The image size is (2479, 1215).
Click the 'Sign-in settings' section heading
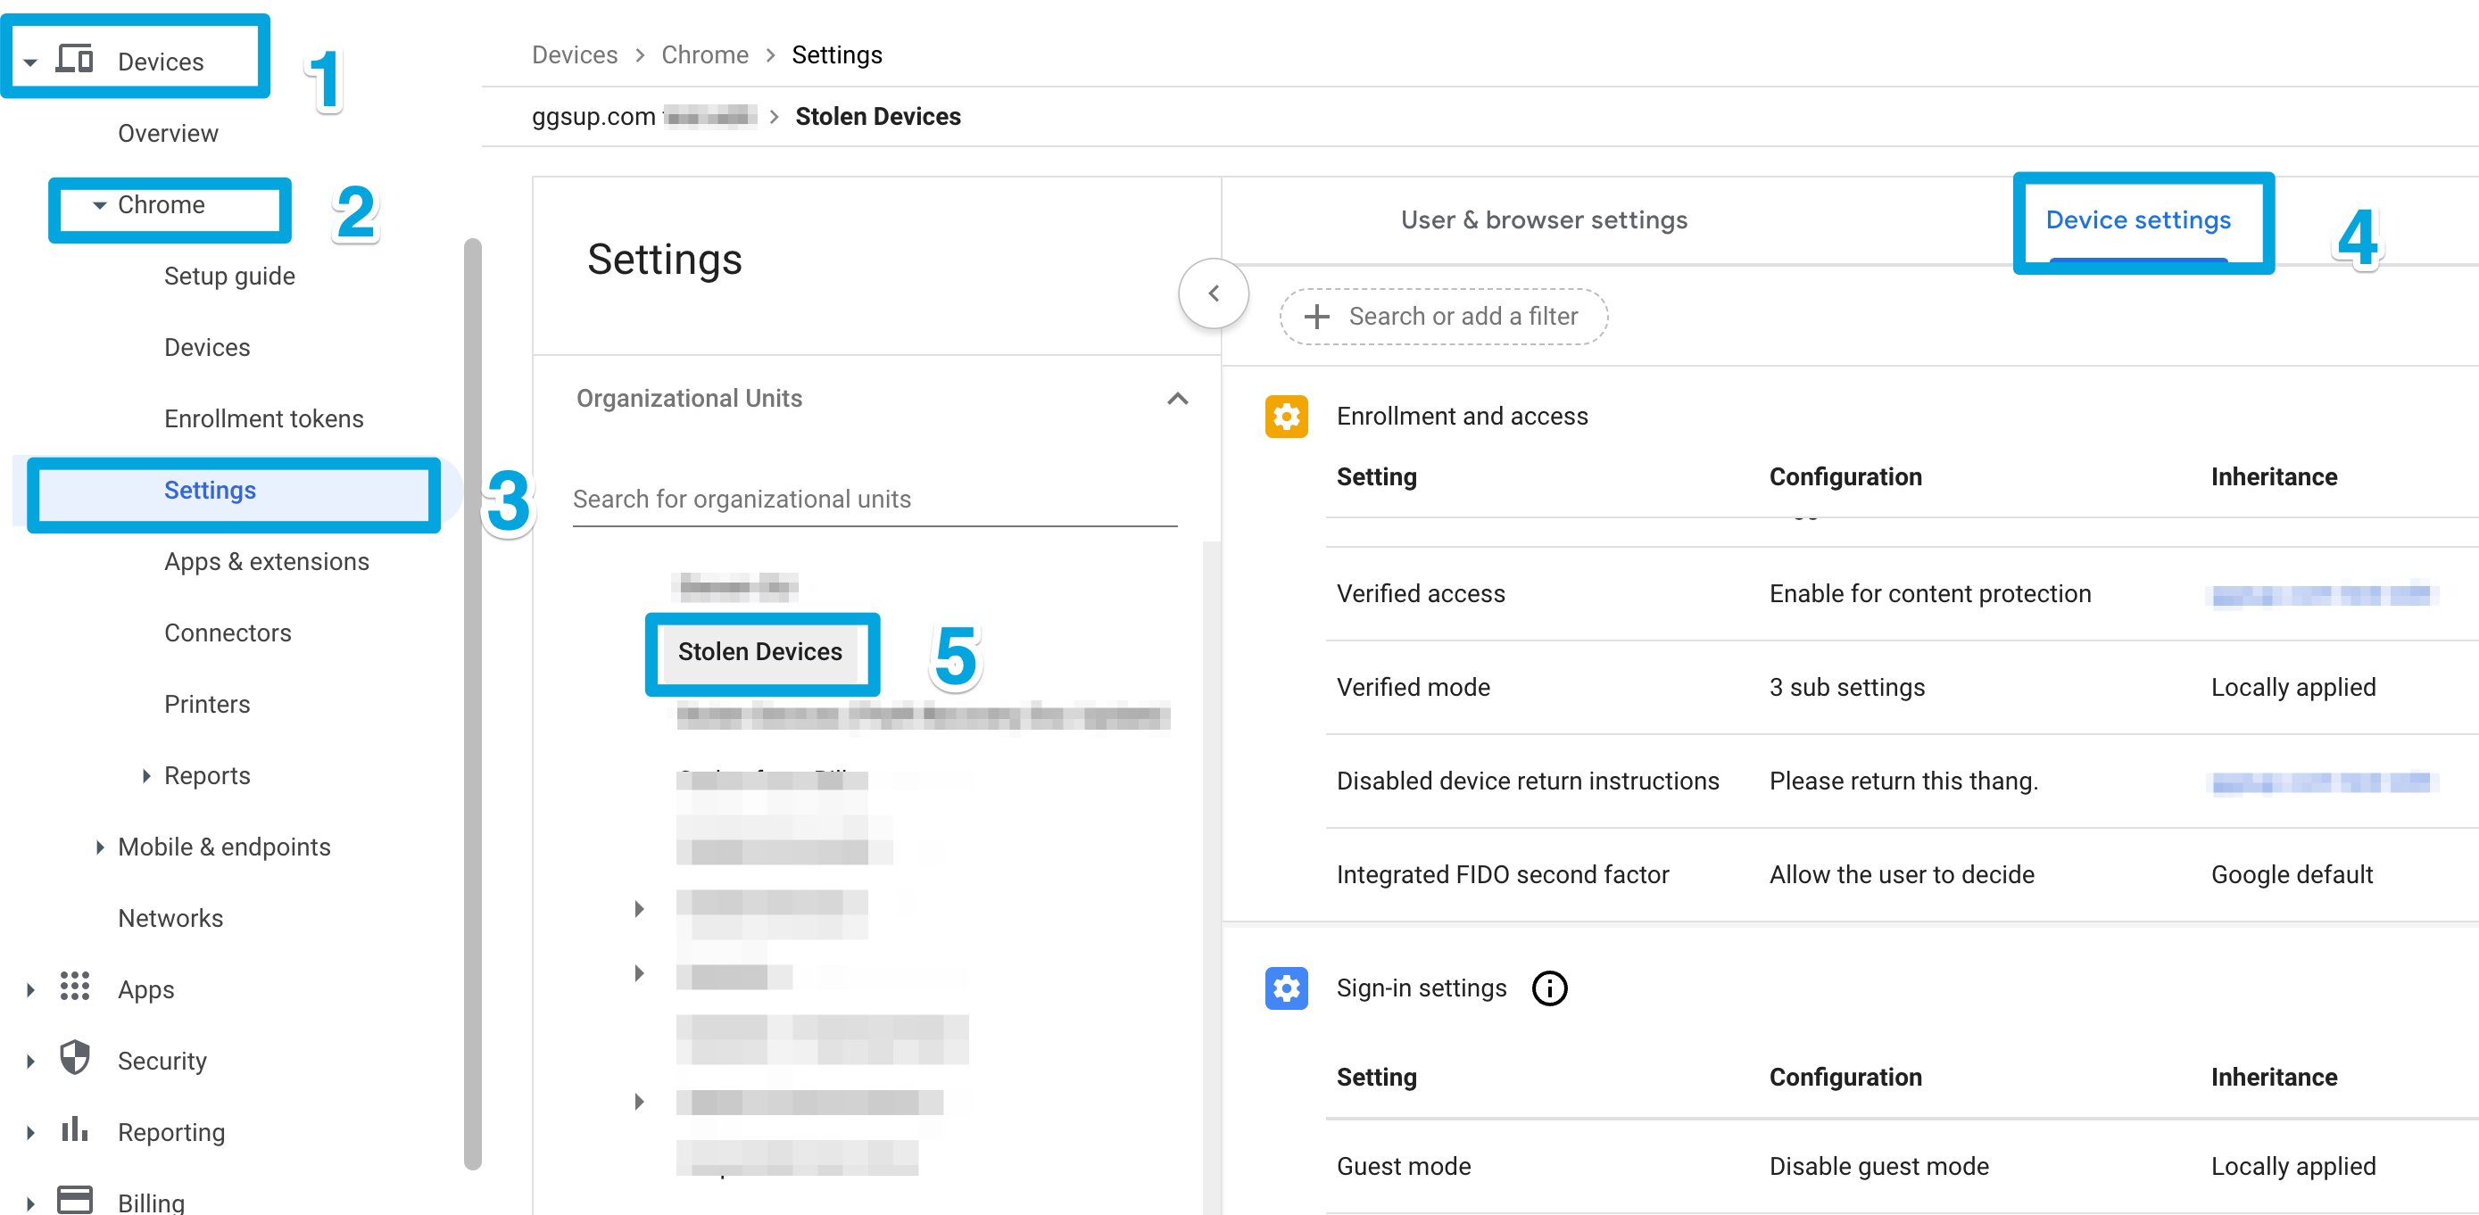point(1422,988)
